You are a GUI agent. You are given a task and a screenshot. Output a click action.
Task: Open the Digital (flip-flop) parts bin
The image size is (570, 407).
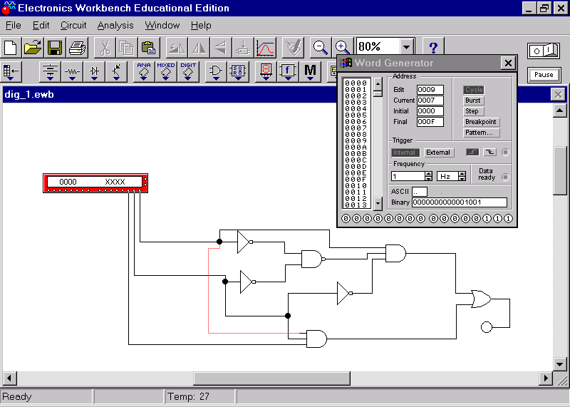238,72
